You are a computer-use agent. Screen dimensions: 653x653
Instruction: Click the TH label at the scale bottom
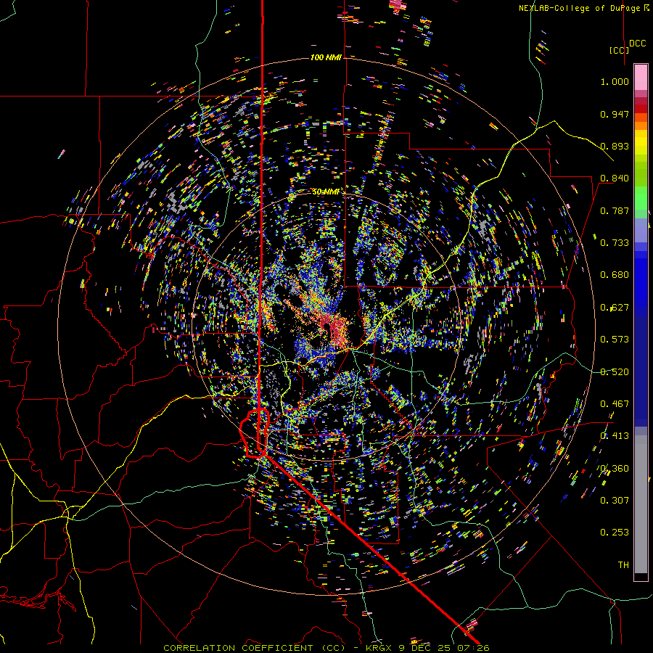[623, 565]
